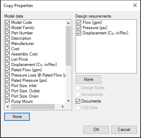Image resolution: width=141 pixels, height=138 pixels.
Task: Toggle the Model Family checkbox
Action: [7, 28]
